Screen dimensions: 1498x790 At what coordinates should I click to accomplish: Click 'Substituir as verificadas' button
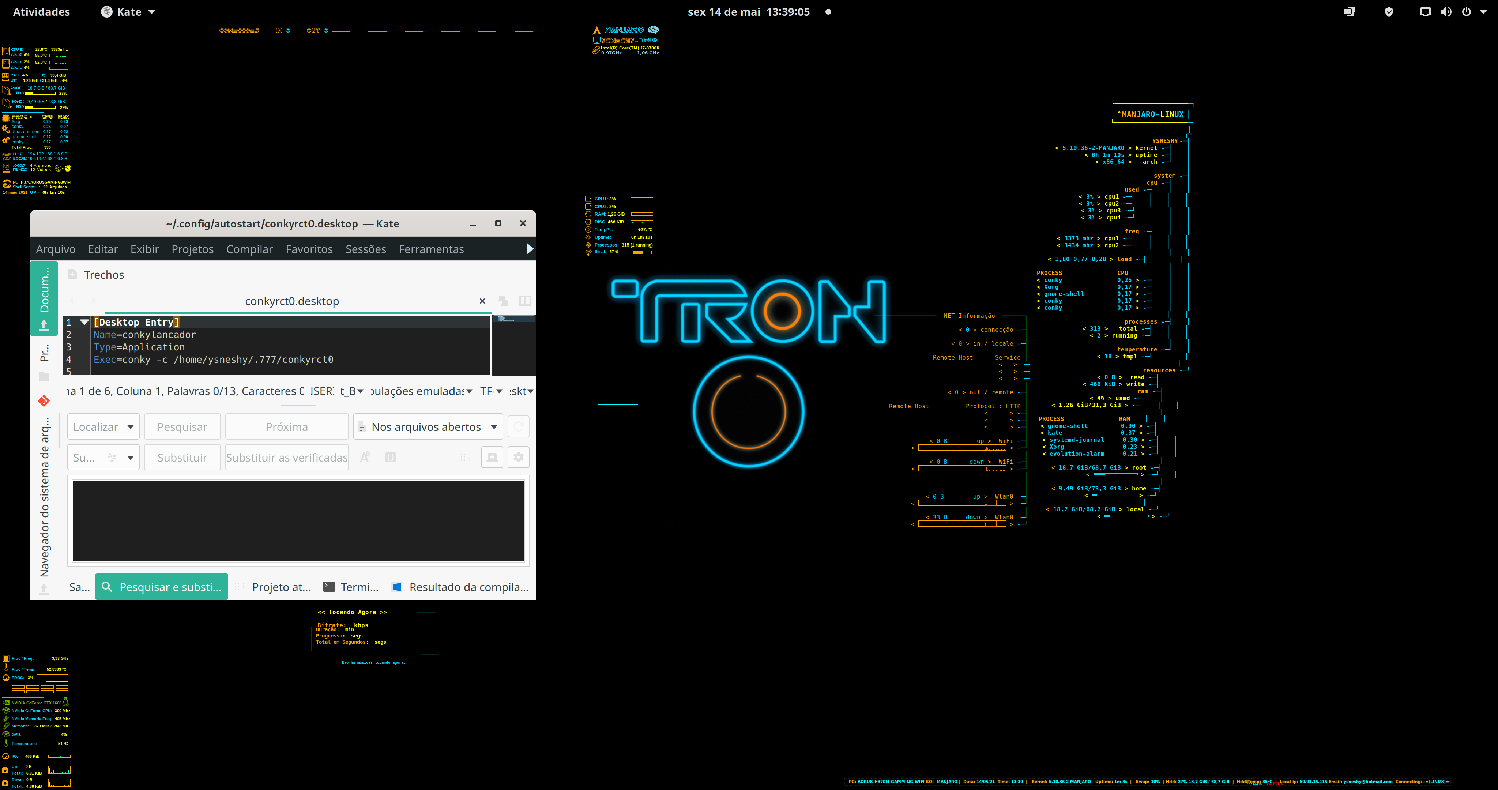click(287, 457)
